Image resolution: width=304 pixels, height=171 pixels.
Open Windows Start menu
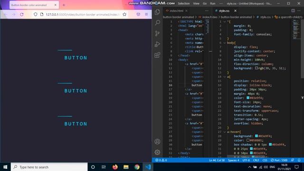(x=5, y=167)
